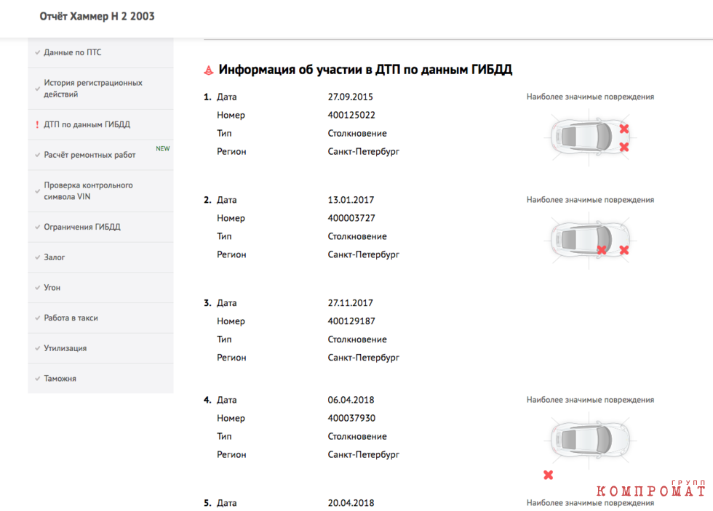Click Санкт-Петербург region for accident 400003727

pos(363,255)
